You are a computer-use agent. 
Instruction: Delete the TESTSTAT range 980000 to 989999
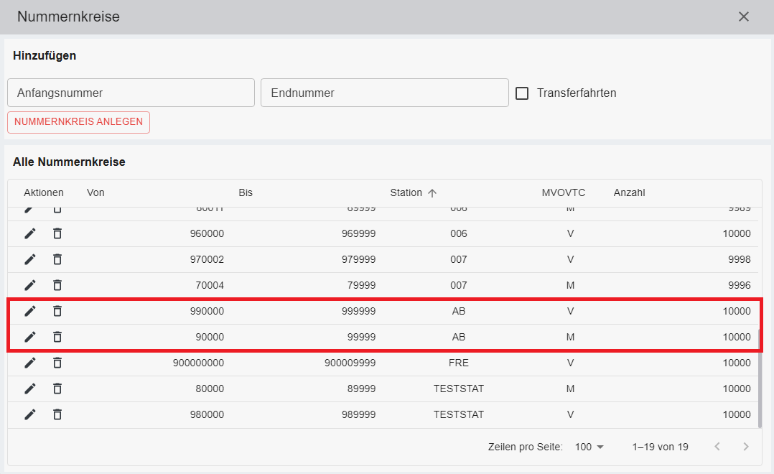[57, 414]
